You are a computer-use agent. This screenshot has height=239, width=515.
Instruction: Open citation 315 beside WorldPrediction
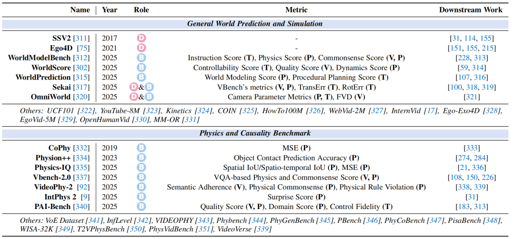coord(82,78)
